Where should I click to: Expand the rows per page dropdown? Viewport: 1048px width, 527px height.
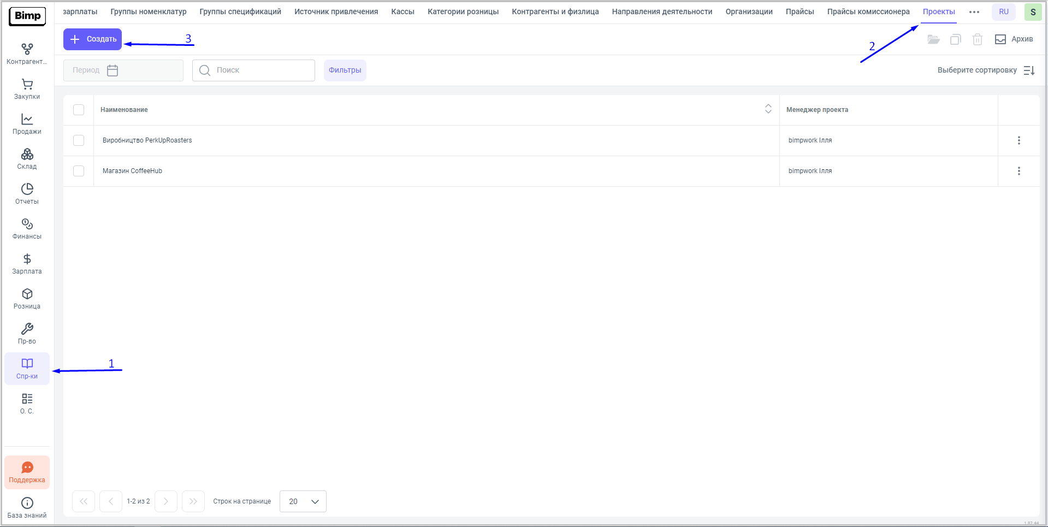[303, 501]
